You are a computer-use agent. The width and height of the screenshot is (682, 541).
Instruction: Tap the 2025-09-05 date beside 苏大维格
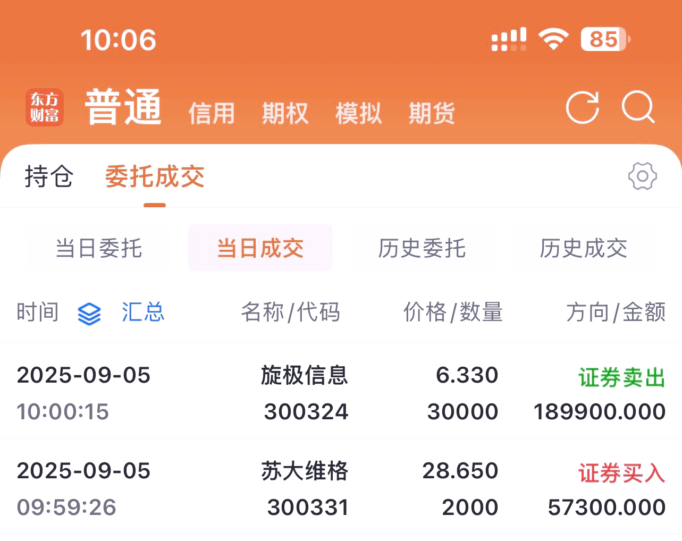pyautogui.click(x=83, y=471)
